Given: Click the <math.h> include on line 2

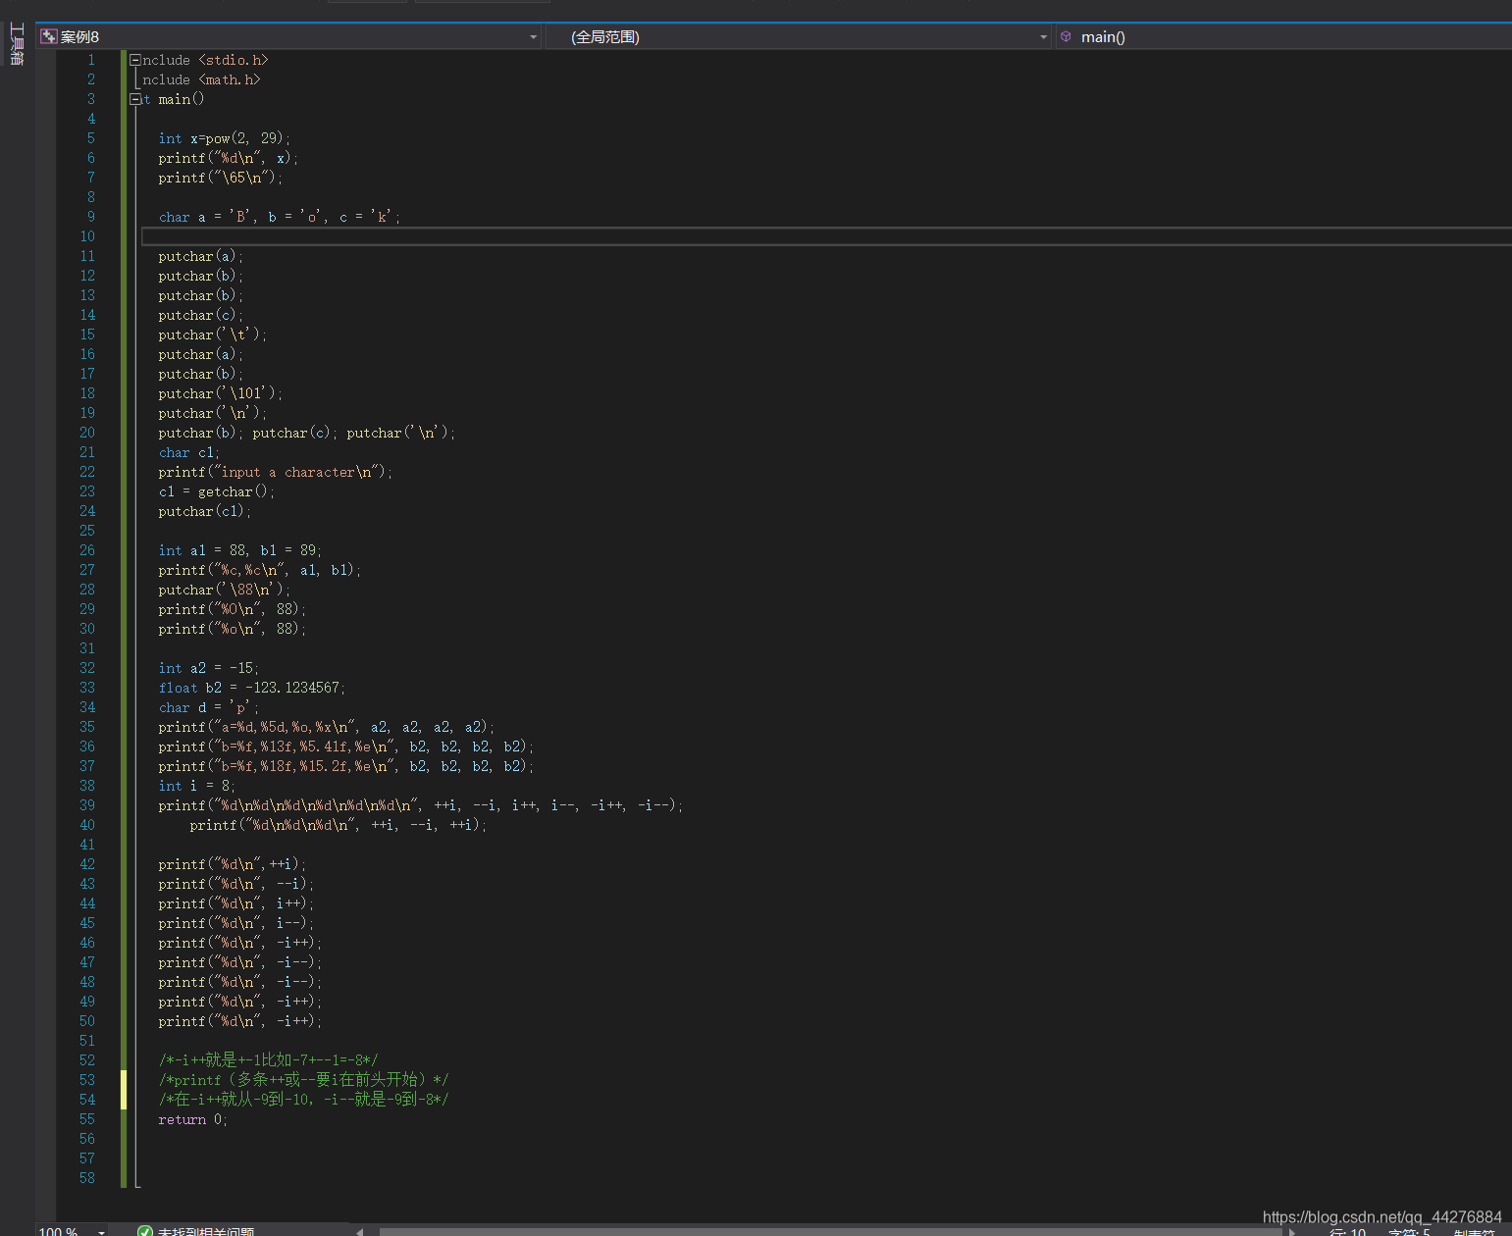Looking at the screenshot, I should click(x=230, y=79).
